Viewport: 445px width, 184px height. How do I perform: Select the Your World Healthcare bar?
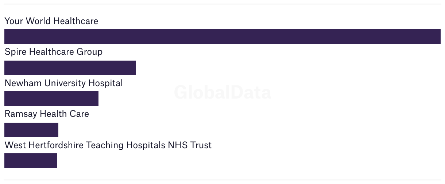click(222, 37)
